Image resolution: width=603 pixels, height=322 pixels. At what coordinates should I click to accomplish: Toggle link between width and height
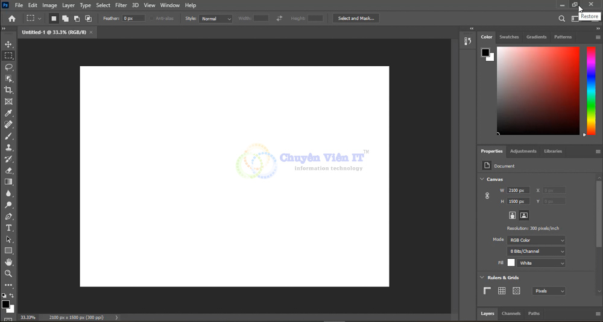click(x=487, y=196)
